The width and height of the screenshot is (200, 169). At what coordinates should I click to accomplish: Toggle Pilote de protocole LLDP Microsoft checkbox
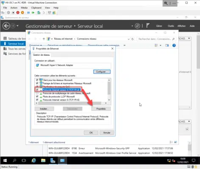(x=37, y=96)
